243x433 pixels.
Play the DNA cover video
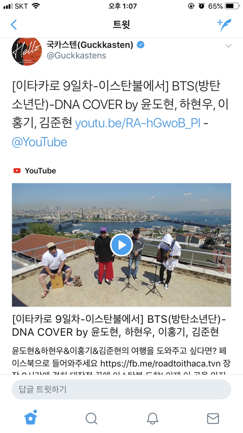[x=121, y=245]
